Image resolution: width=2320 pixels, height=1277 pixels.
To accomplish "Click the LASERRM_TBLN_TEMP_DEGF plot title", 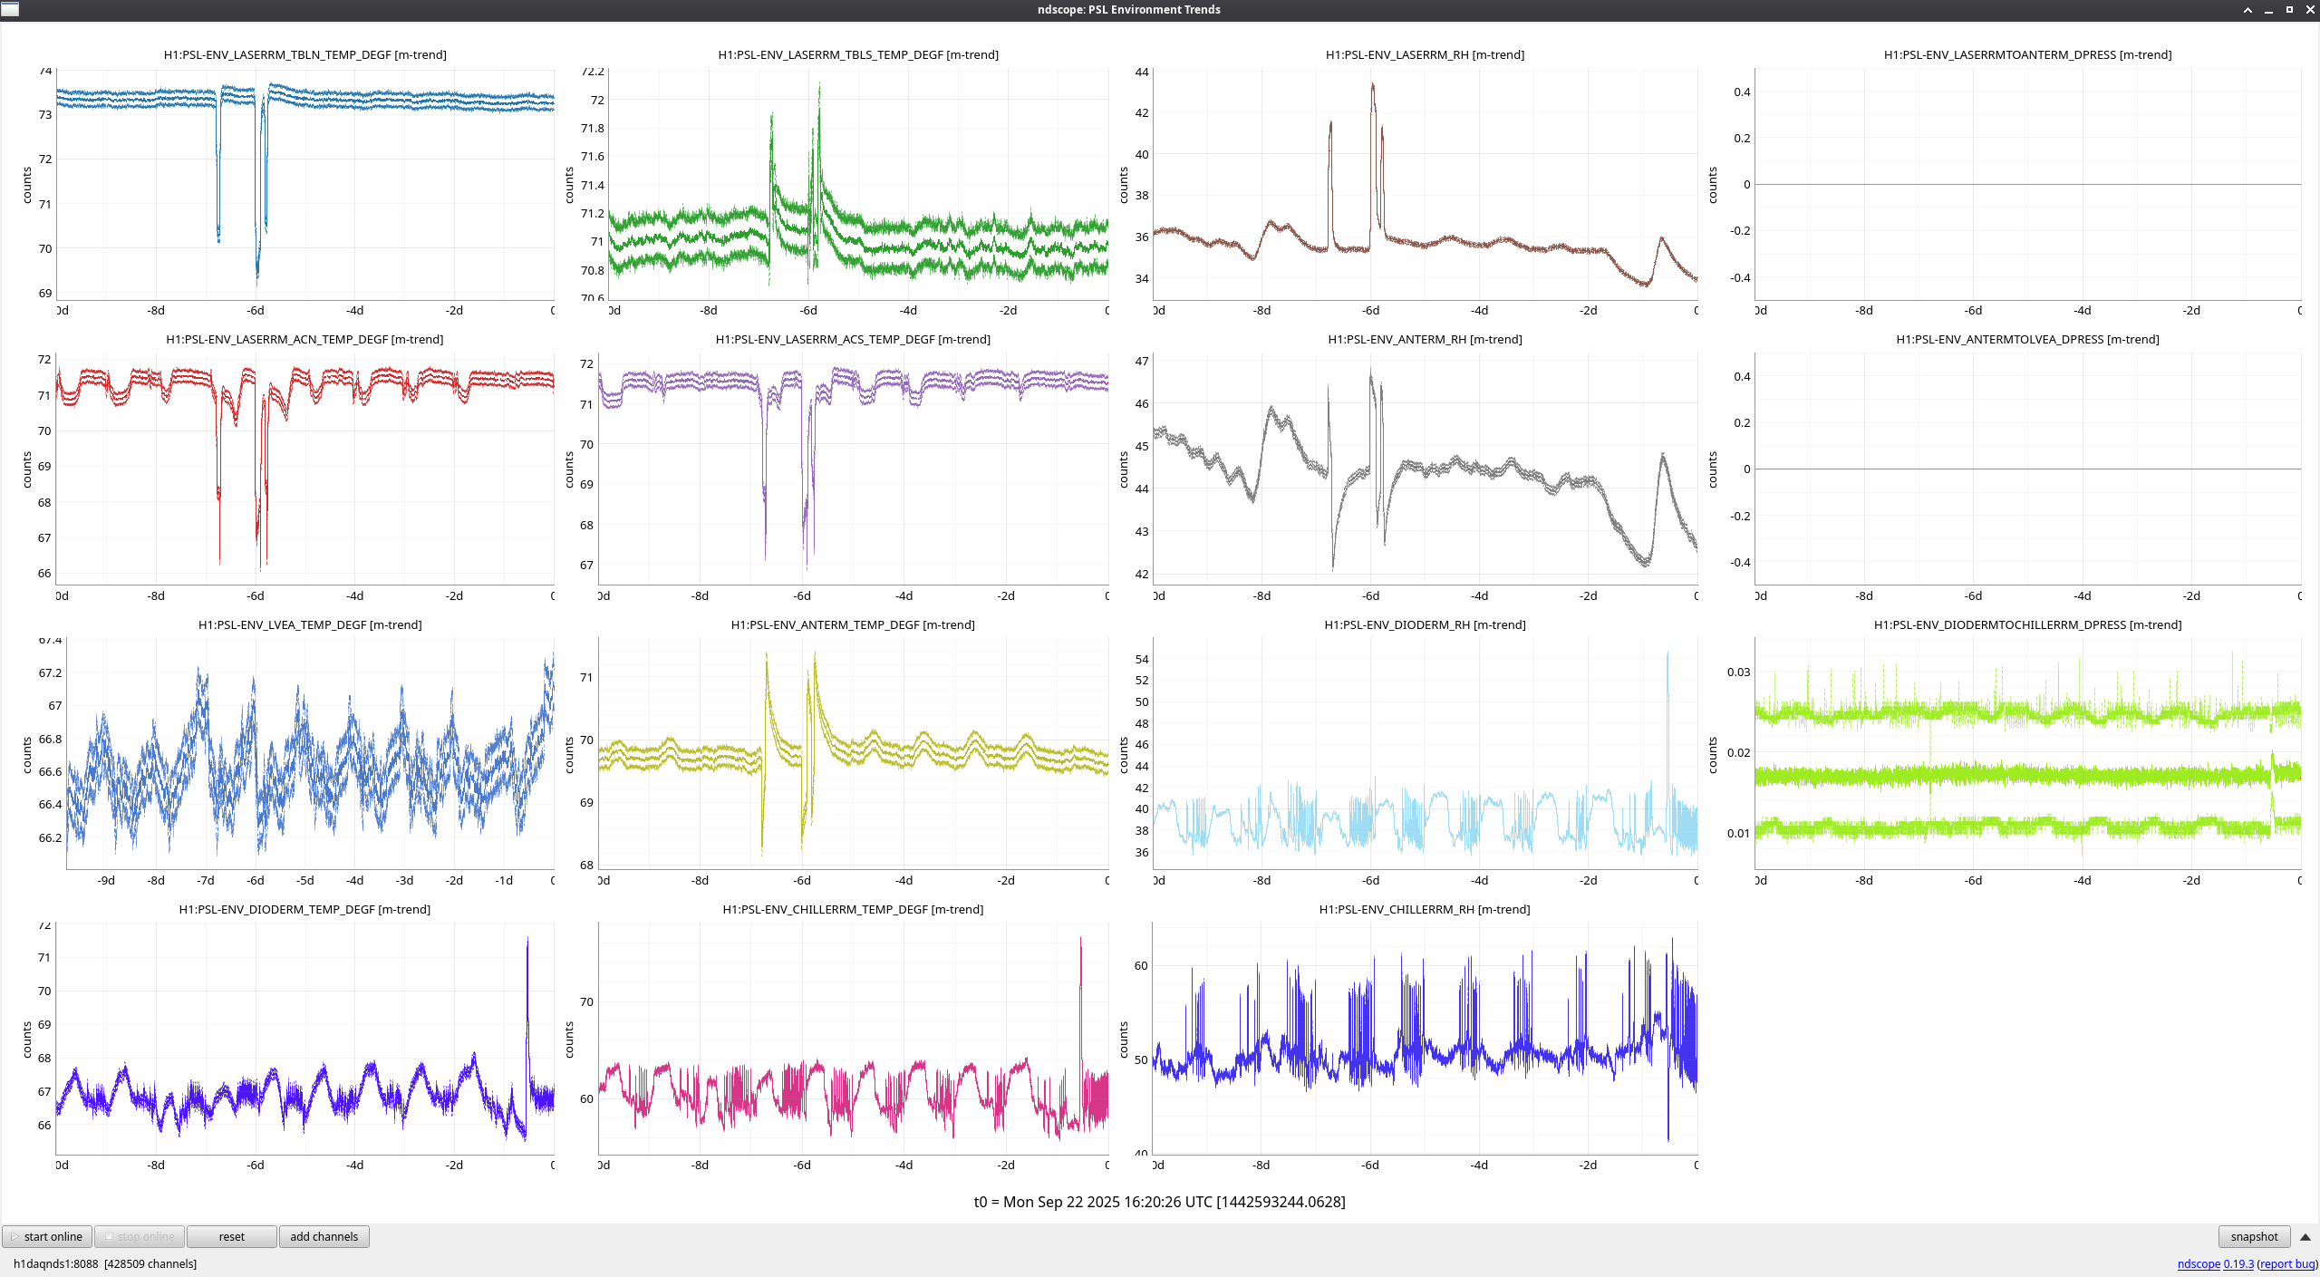I will point(304,54).
